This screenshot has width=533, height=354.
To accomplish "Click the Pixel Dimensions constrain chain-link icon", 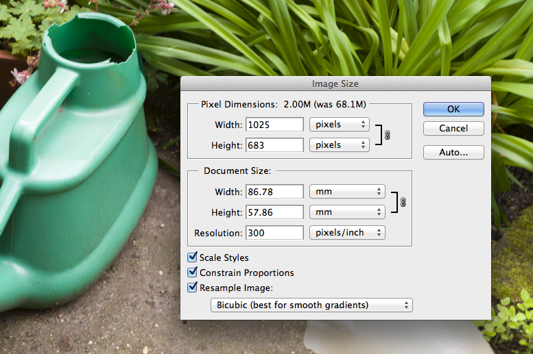I will pos(387,135).
